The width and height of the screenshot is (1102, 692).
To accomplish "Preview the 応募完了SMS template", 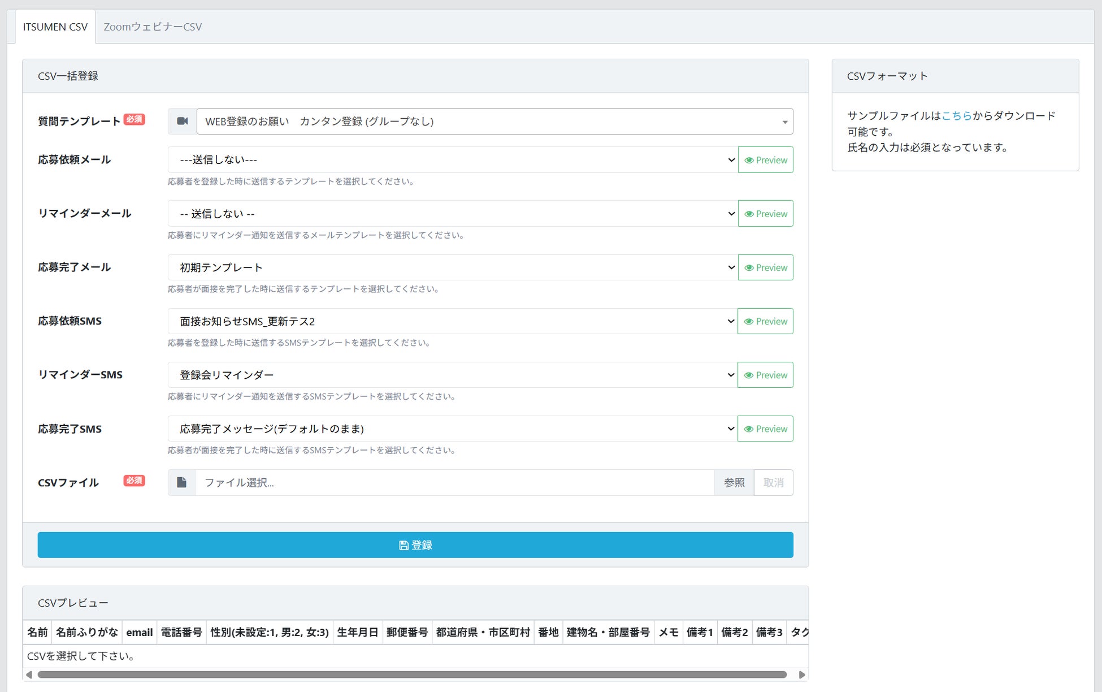I will point(765,429).
